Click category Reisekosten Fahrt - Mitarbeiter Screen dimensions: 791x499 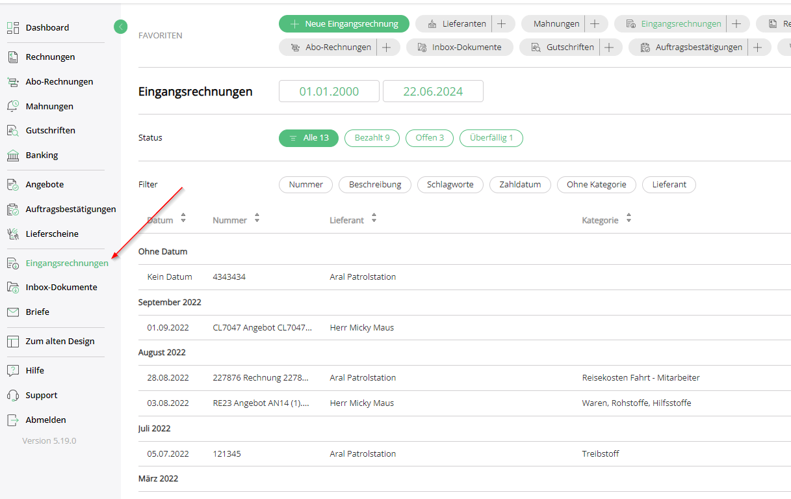pos(641,378)
